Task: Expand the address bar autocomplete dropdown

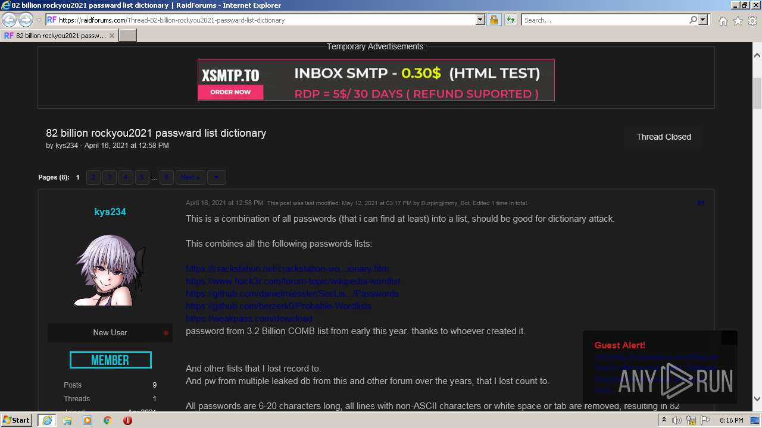Action: point(480,20)
